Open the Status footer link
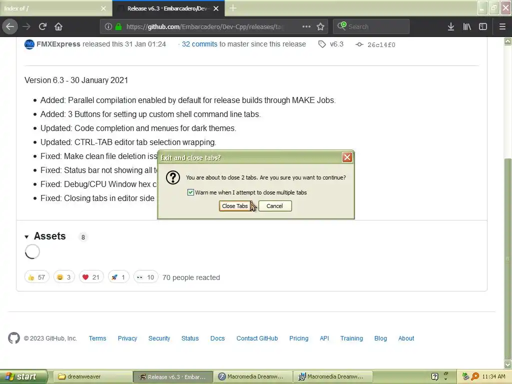This screenshot has width=512, height=384. click(x=190, y=338)
